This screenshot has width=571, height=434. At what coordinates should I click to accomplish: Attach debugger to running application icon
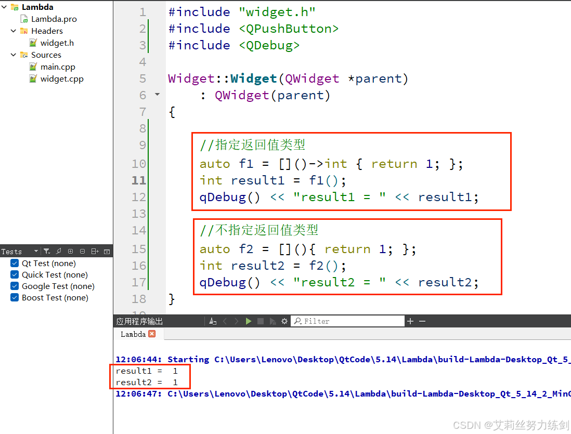pos(272,321)
